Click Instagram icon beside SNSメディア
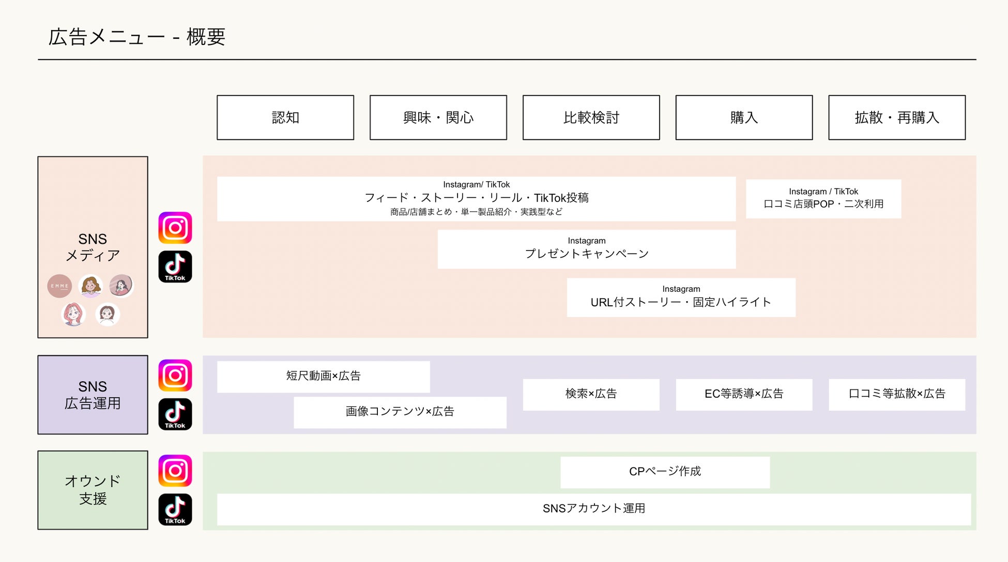The height and width of the screenshot is (562, 1008). (175, 228)
